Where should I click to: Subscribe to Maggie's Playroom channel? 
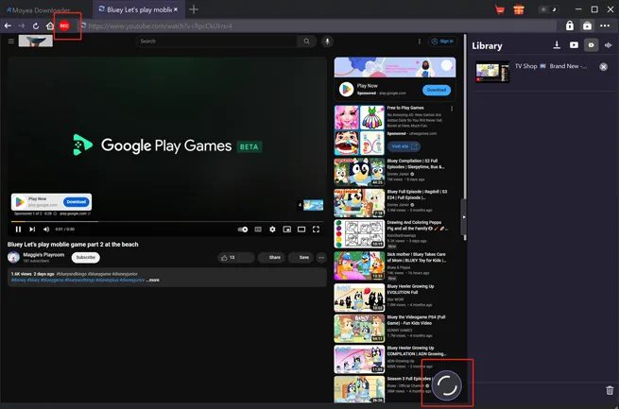tap(86, 257)
